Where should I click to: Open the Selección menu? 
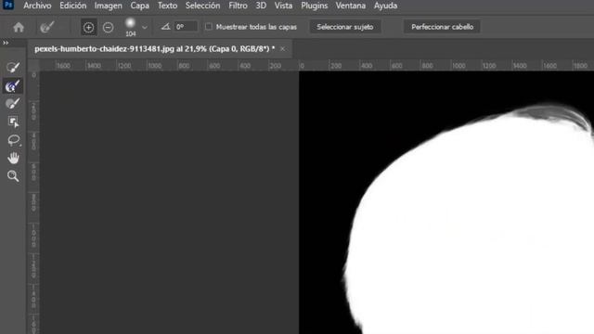point(202,6)
